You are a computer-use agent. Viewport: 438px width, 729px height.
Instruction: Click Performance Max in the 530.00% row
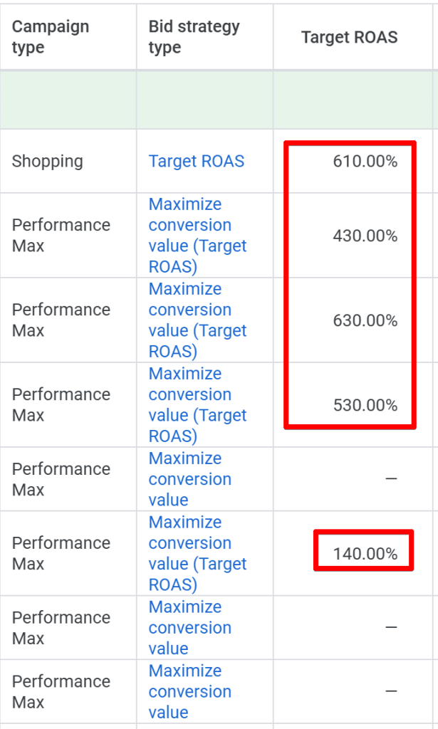pyautogui.click(x=61, y=405)
